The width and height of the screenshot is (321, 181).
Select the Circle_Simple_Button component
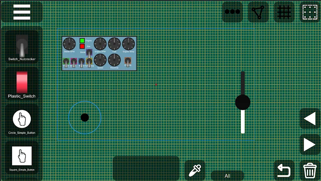[22, 120]
